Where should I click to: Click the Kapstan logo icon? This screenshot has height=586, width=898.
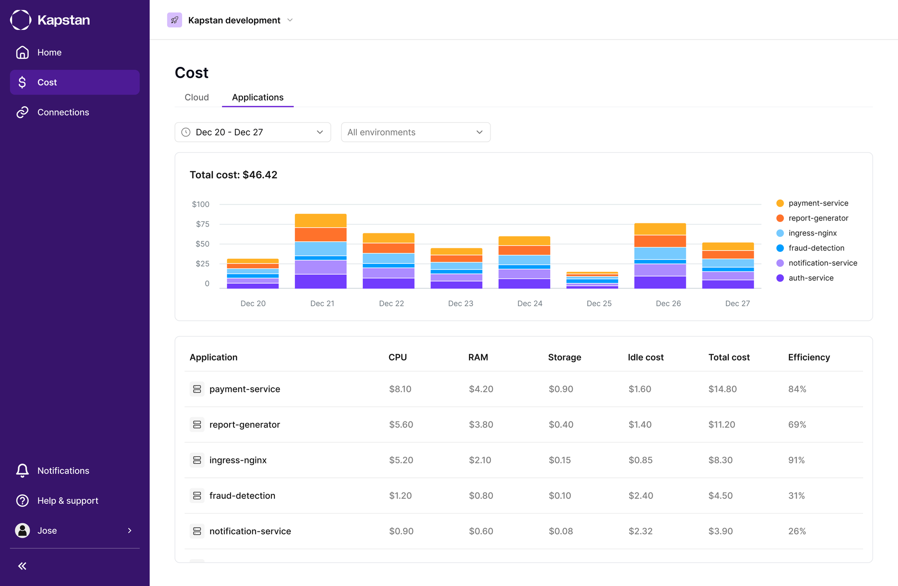click(21, 20)
